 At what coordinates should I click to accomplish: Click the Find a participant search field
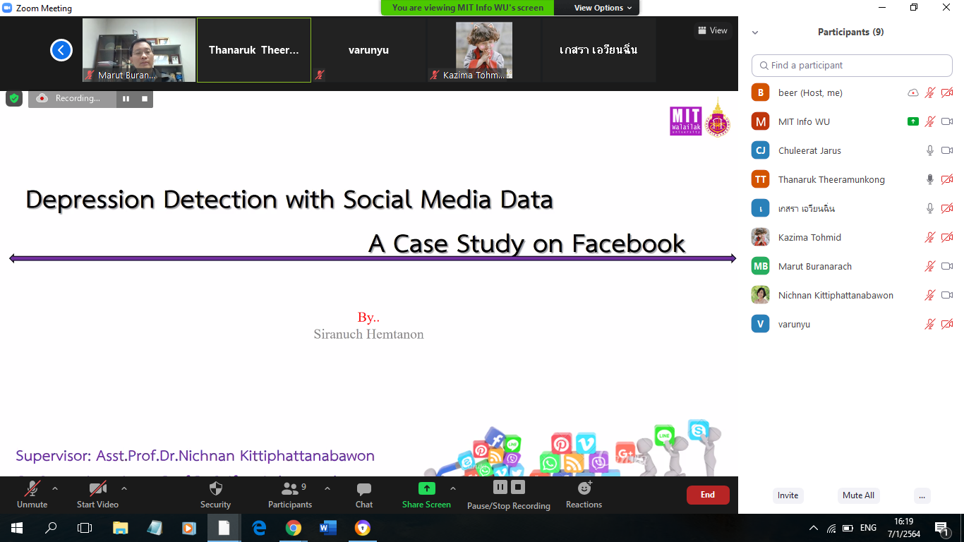tap(852, 65)
